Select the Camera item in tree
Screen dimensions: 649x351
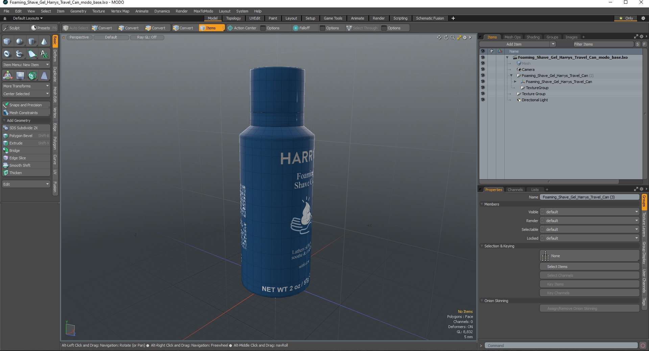528,70
